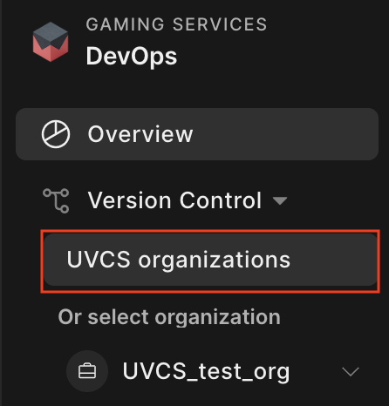Click the UVCS organizations row outlined in red

click(210, 260)
